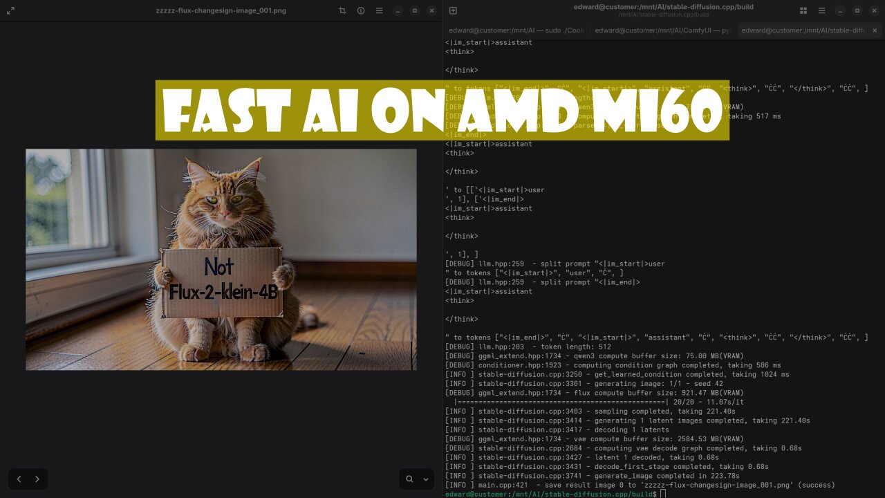The width and height of the screenshot is (885, 498).
Task: Minimize the terminal window
Action: (840, 10)
